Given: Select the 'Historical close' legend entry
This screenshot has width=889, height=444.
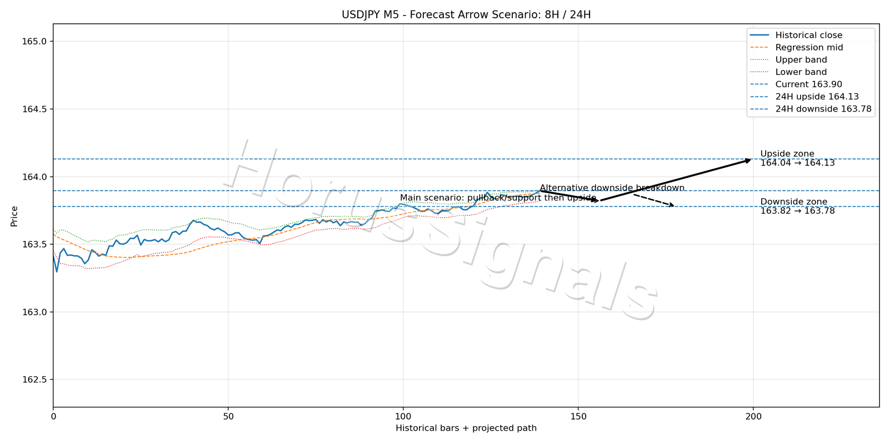Looking at the screenshot, I should click(796, 35).
